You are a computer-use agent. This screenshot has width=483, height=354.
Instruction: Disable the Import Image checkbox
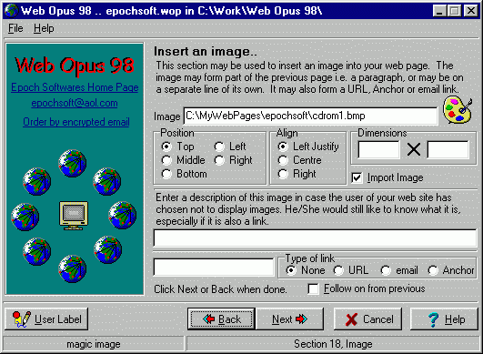tap(357, 177)
